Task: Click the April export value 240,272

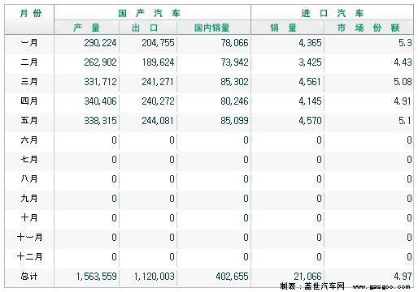Action: (158, 101)
